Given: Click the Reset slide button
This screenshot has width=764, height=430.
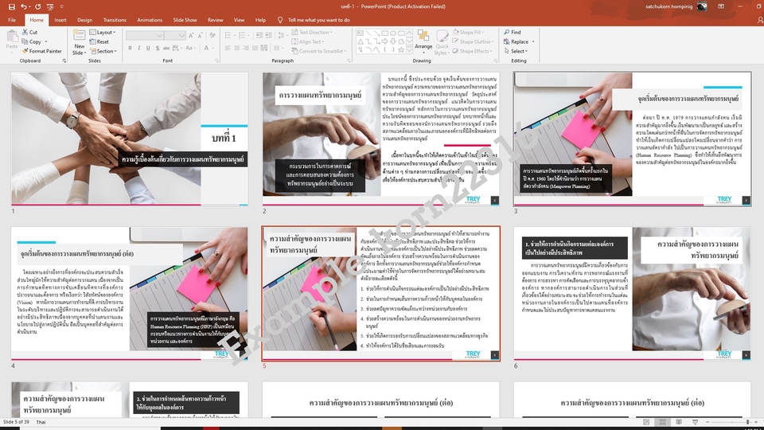Looking at the screenshot, I should [99, 42].
